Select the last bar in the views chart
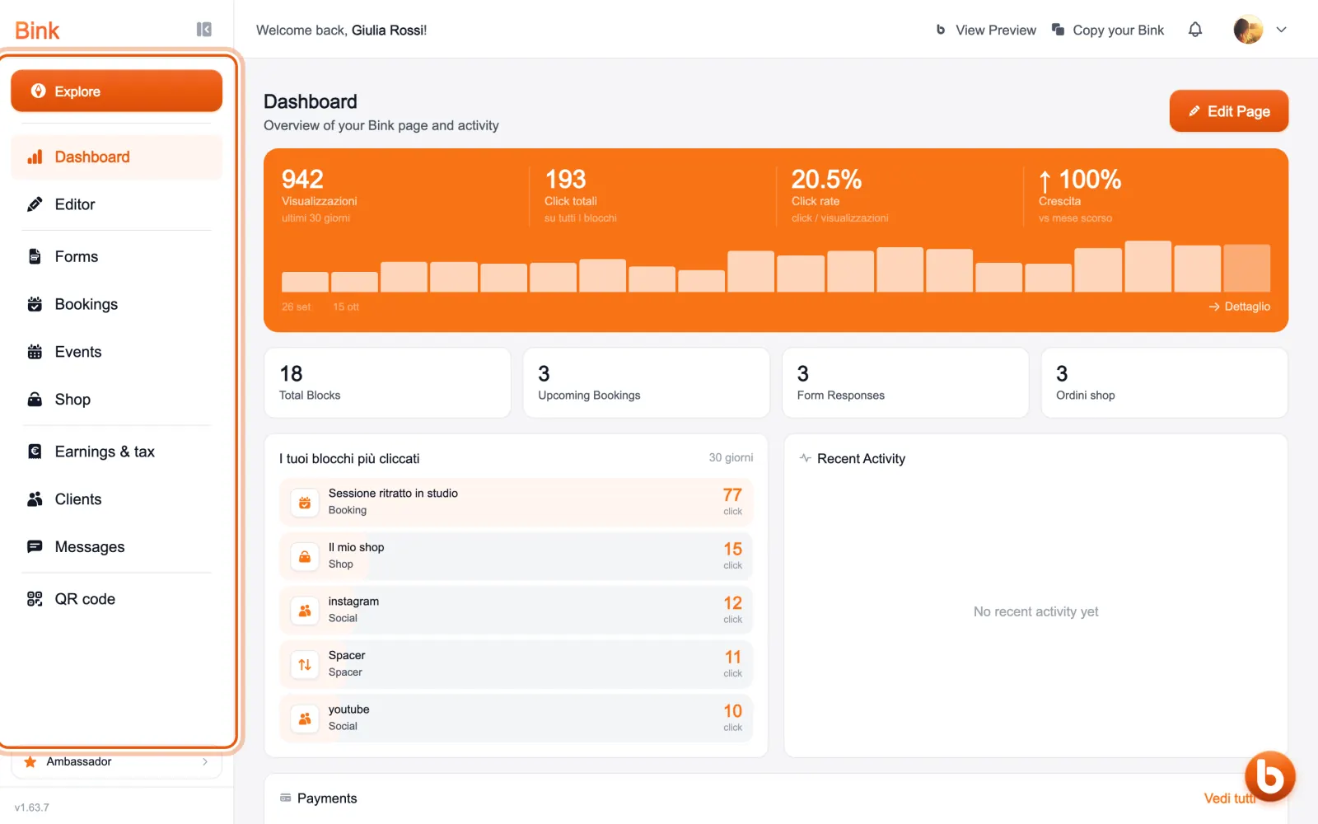The width and height of the screenshot is (1318, 824). click(x=1247, y=268)
